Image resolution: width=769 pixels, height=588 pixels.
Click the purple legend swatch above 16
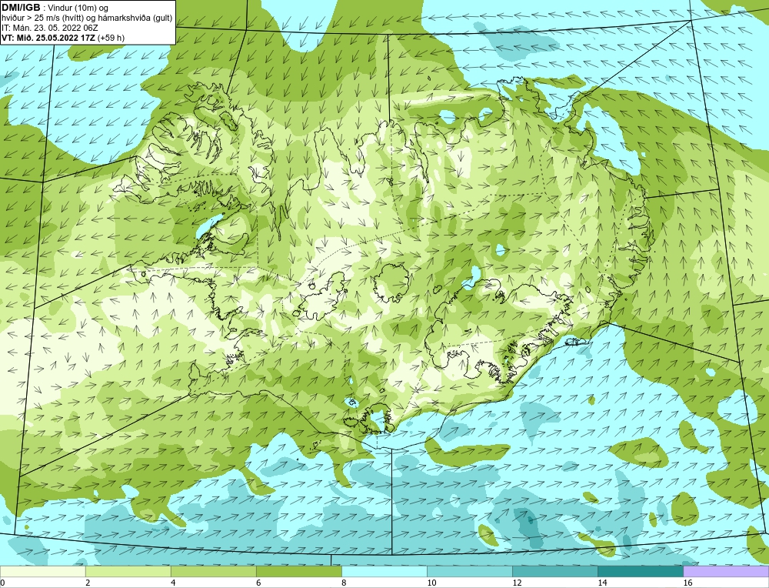pos(726,571)
